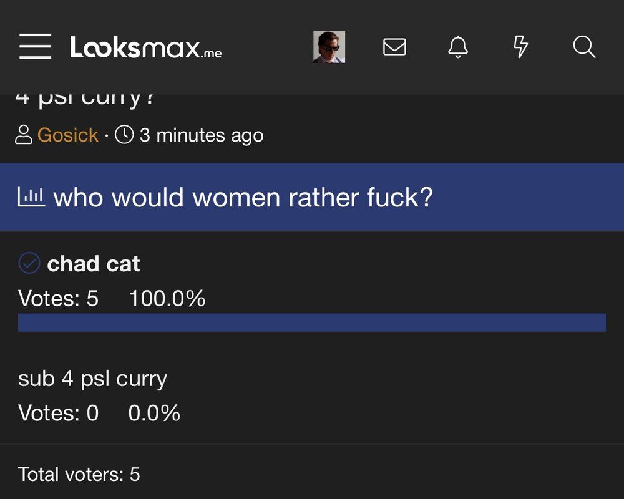
Task: Open the hamburger navigation menu
Action: coord(36,47)
